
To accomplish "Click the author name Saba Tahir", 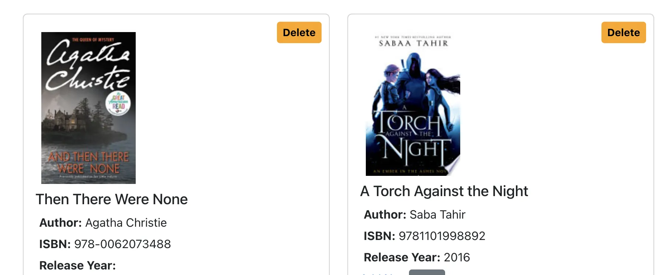I will (437, 215).
